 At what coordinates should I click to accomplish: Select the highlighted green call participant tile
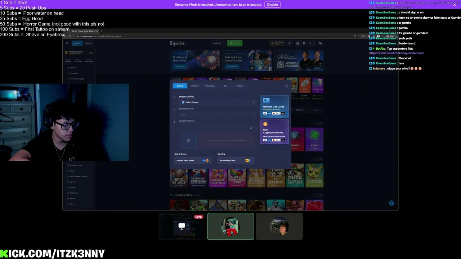click(x=230, y=226)
